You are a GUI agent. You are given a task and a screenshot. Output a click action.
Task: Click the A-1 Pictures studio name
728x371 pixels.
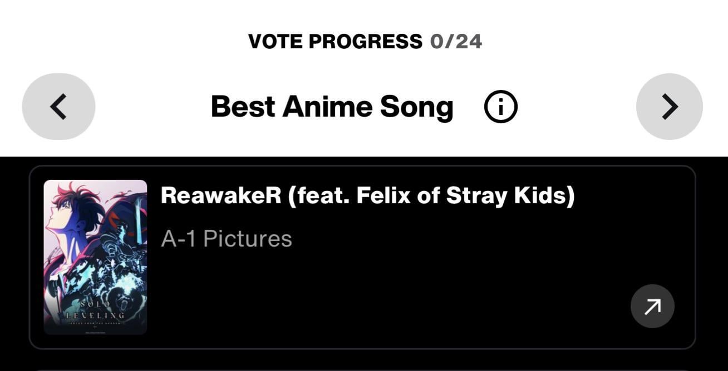(227, 239)
